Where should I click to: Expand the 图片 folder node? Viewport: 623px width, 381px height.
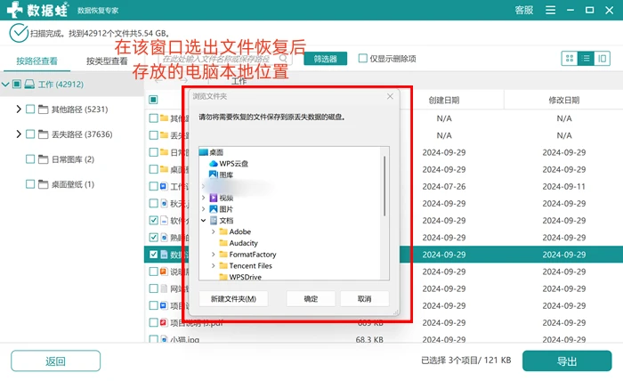tap(204, 208)
